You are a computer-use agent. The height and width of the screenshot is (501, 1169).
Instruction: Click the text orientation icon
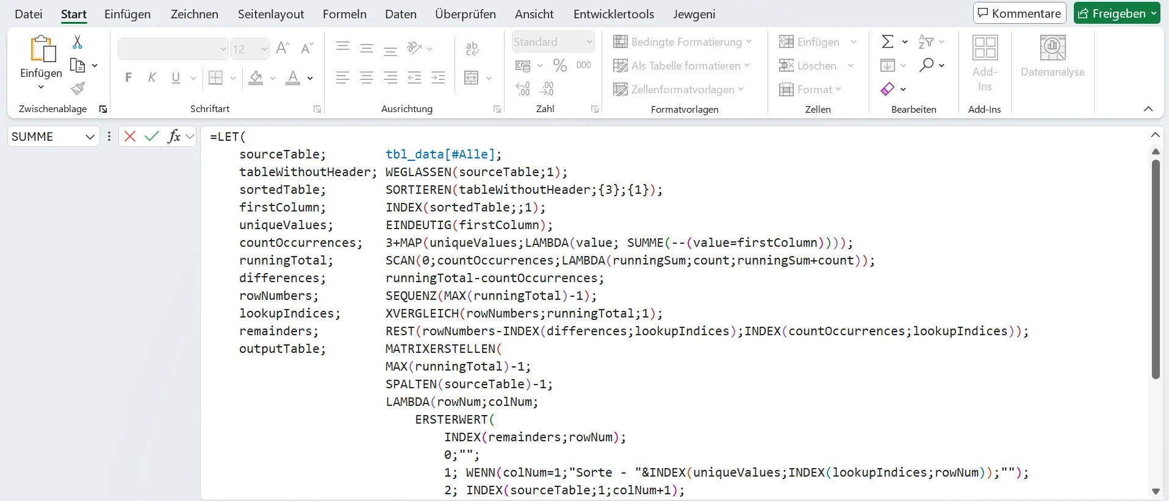pos(415,48)
